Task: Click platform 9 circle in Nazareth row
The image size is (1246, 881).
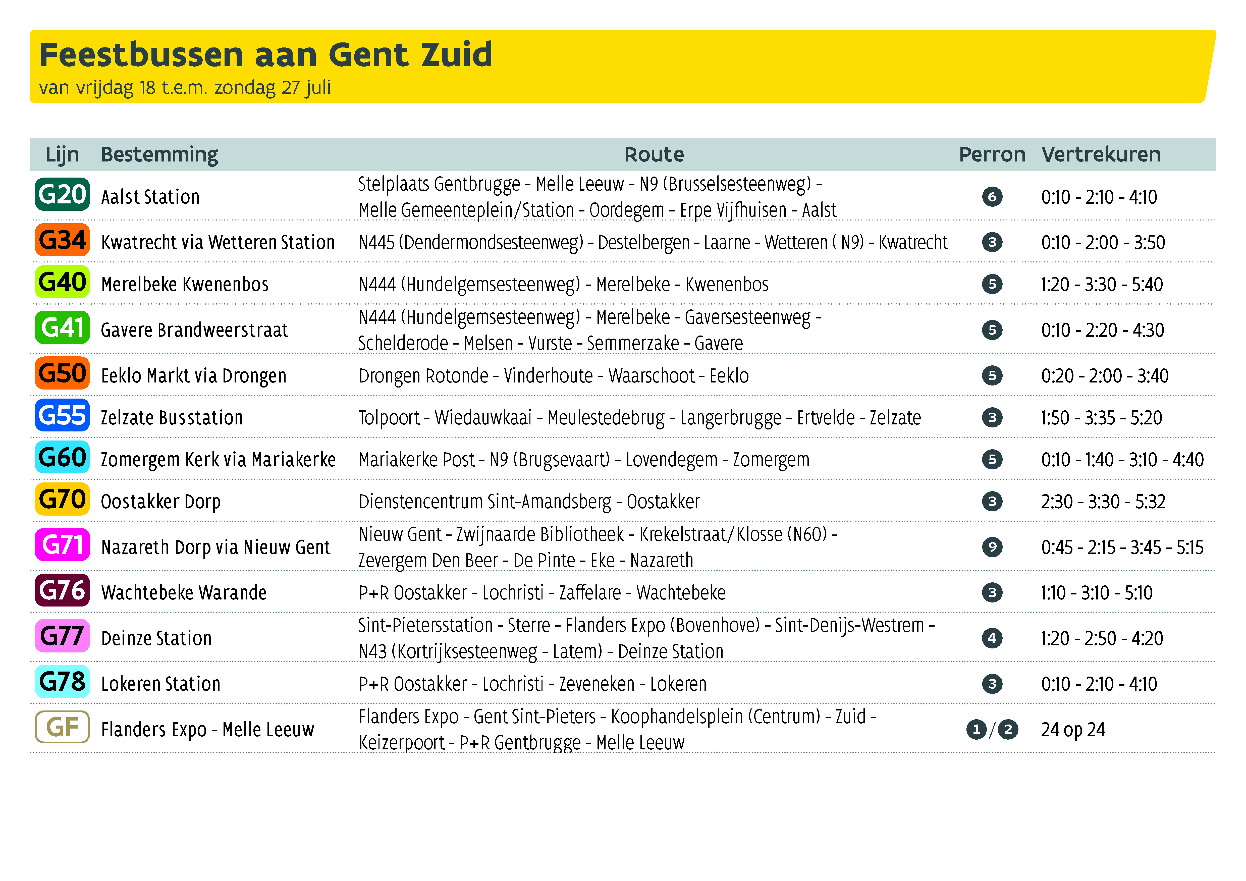Action: coord(992,547)
